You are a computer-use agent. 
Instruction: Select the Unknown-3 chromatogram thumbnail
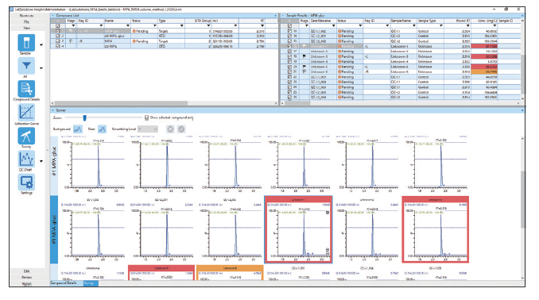pos(436,229)
